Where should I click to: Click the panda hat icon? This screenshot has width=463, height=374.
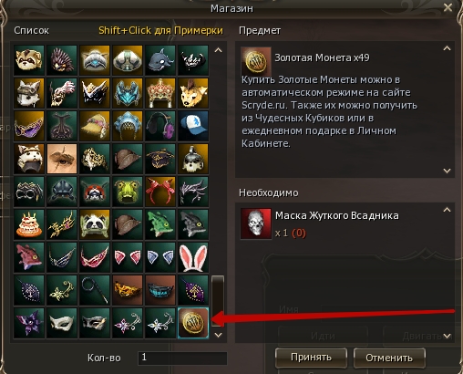point(95,224)
